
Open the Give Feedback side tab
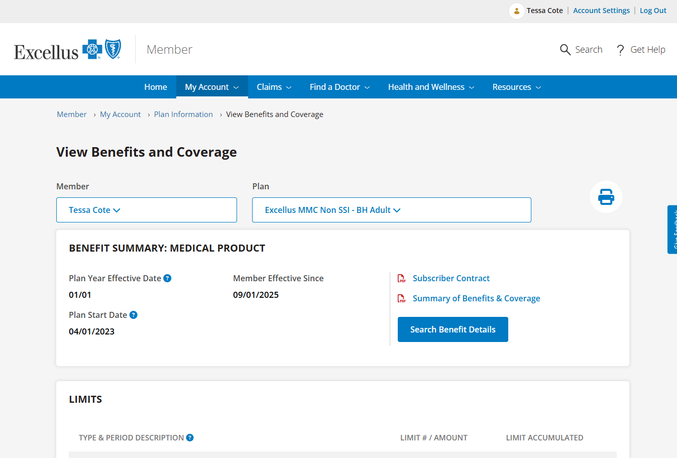click(672, 230)
